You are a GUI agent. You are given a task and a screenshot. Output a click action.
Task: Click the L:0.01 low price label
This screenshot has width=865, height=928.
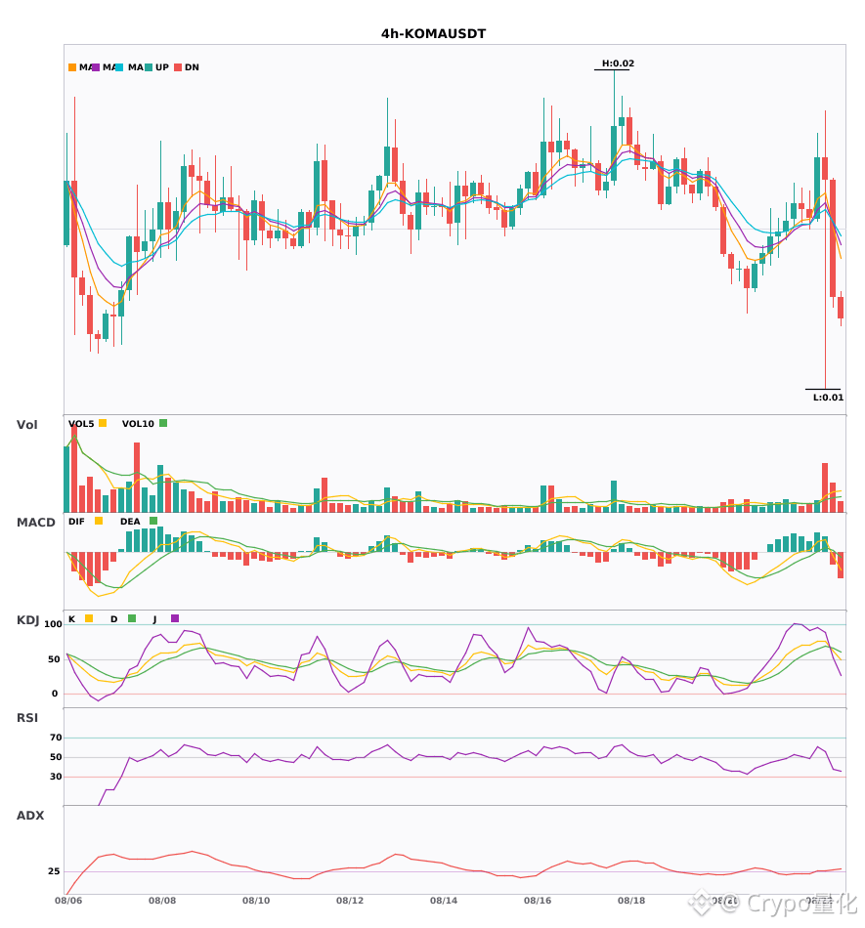pos(828,398)
